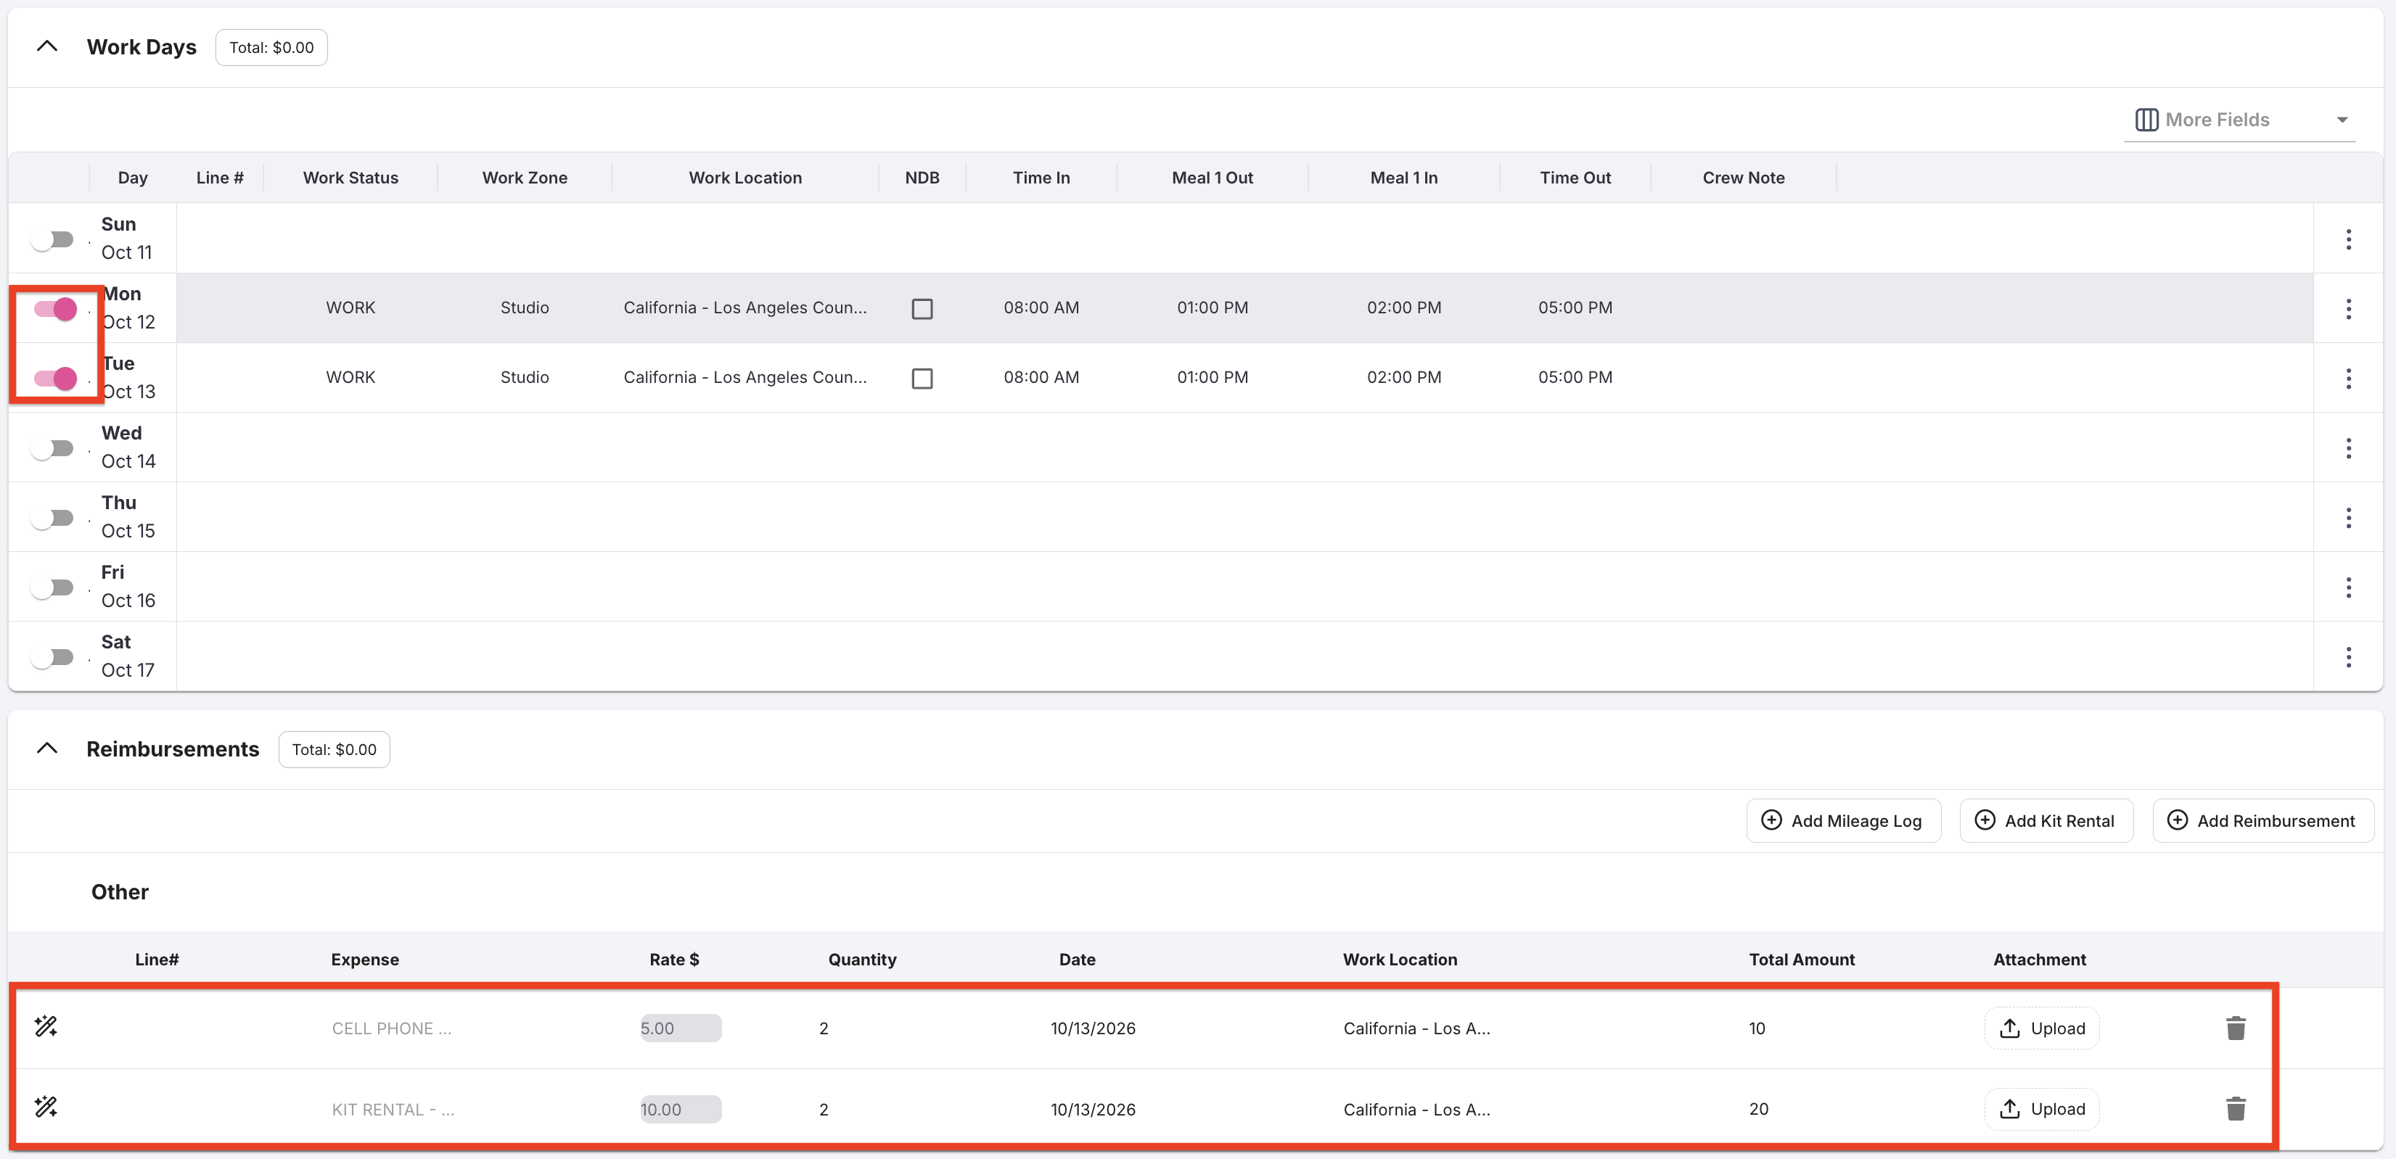This screenshot has height=1159, width=2396.
Task: Click Add Mileage Log button
Action: [1842, 821]
